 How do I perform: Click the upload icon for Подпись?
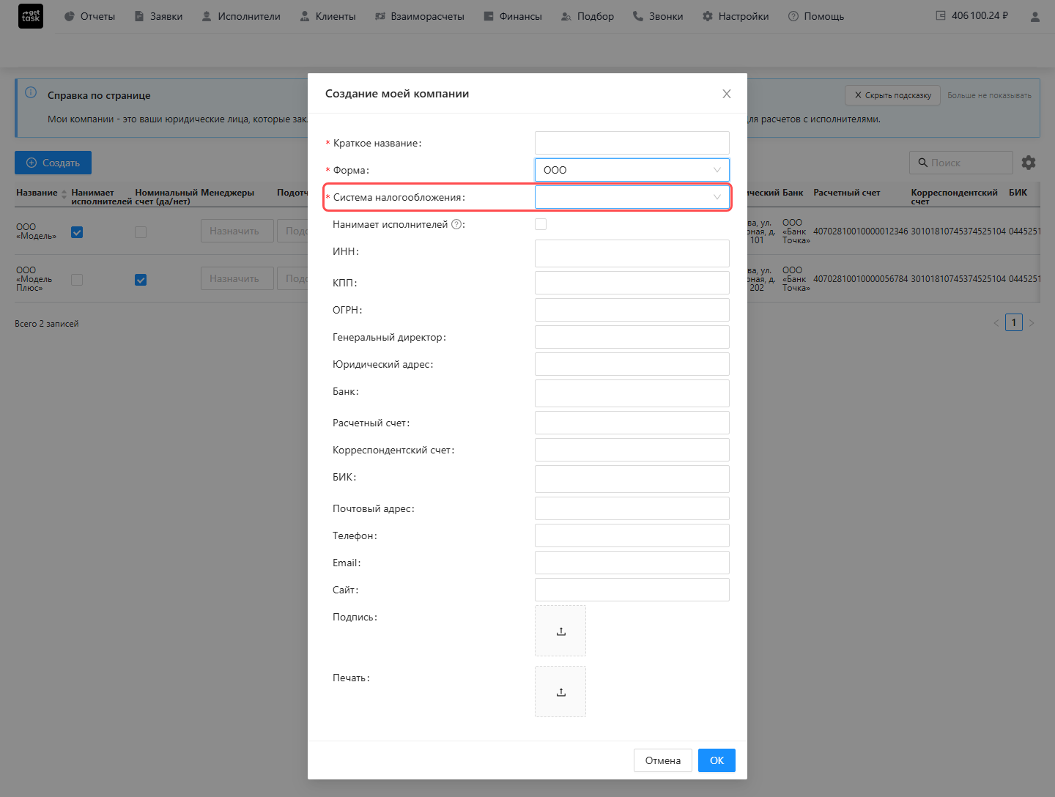(560, 631)
